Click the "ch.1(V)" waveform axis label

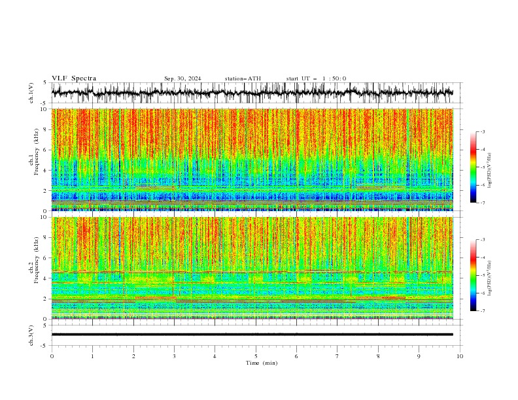coord(31,93)
